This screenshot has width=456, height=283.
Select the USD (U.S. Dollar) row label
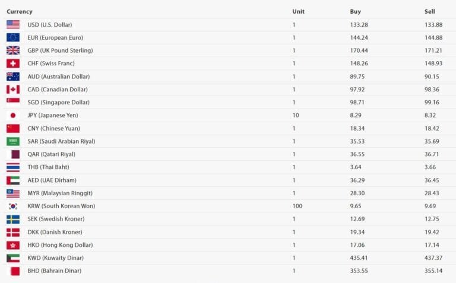pos(50,24)
